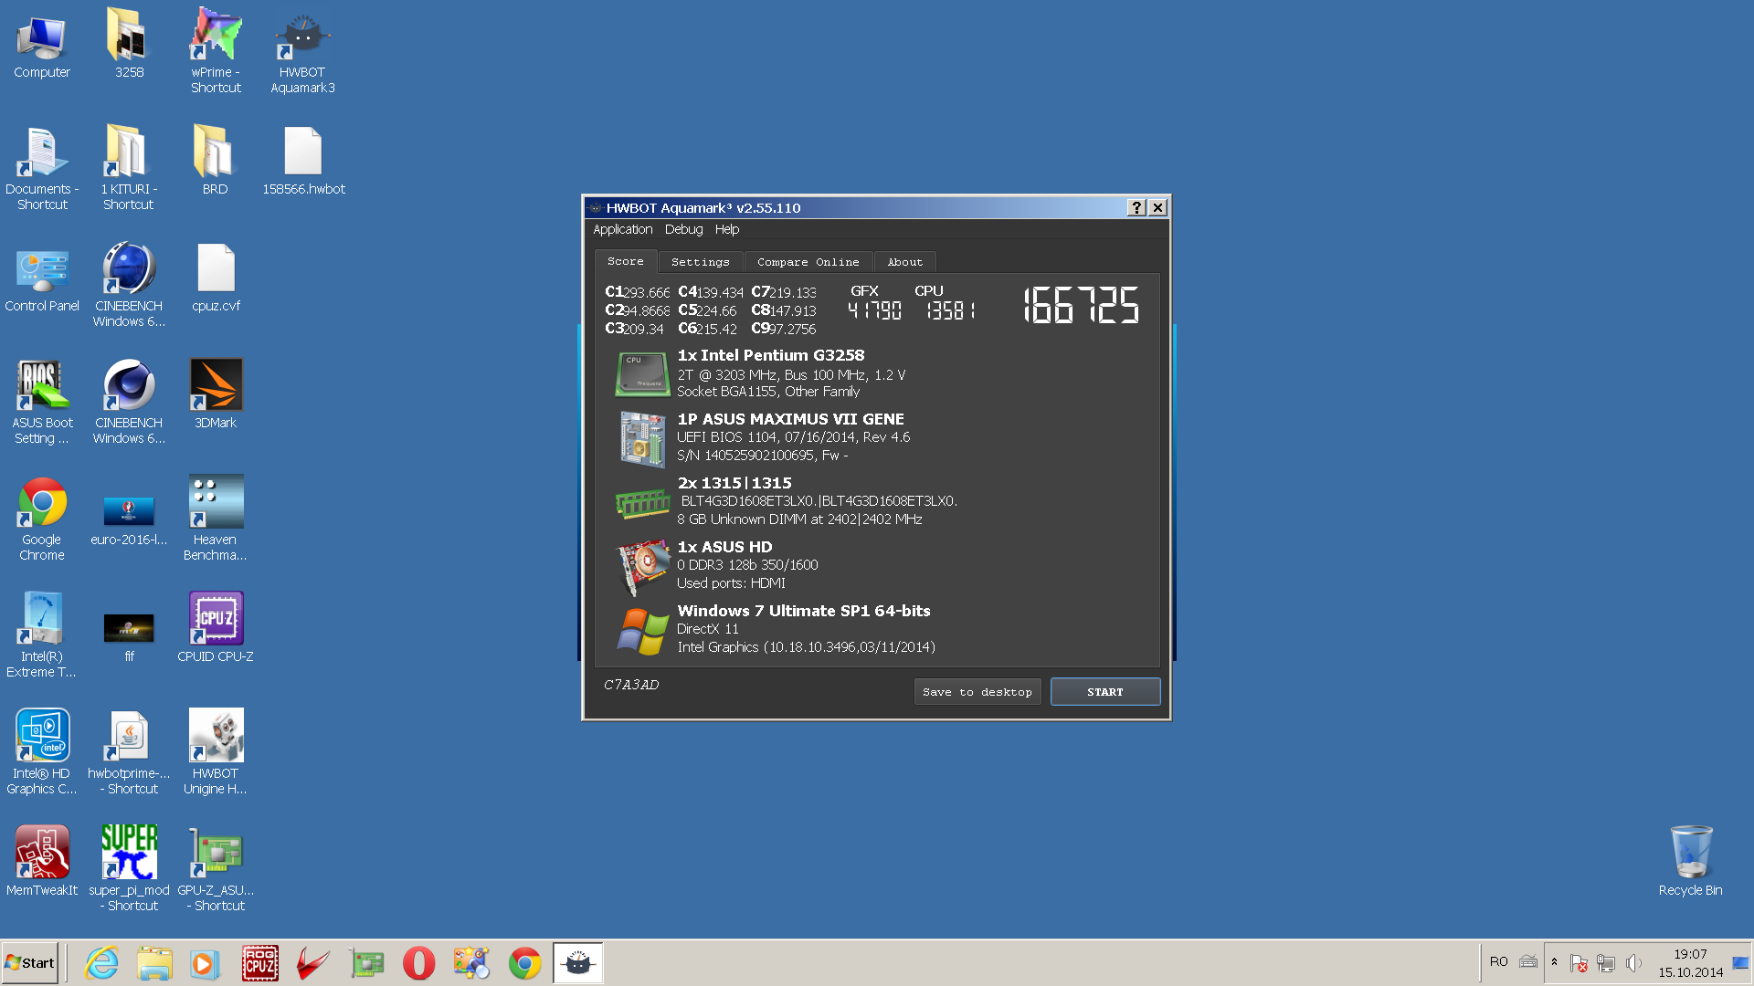This screenshot has height=986, width=1754.
Task: Open the BRD folder
Action: (216, 161)
